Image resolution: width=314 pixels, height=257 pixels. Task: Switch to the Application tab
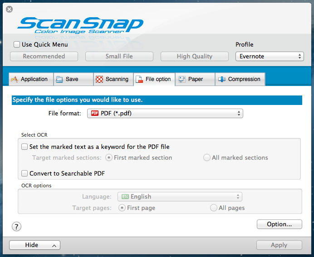click(31, 79)
